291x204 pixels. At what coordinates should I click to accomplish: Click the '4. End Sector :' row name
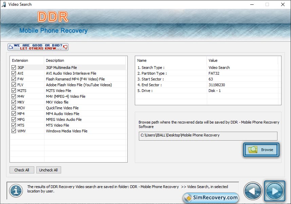(x=149, y=85)
